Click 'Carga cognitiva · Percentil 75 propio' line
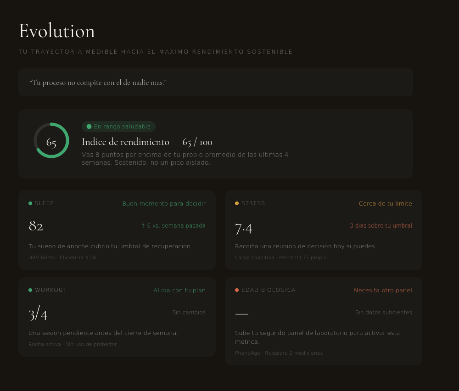Image resolution: width=459 pixels, height=391 pixels. (281, 257)
